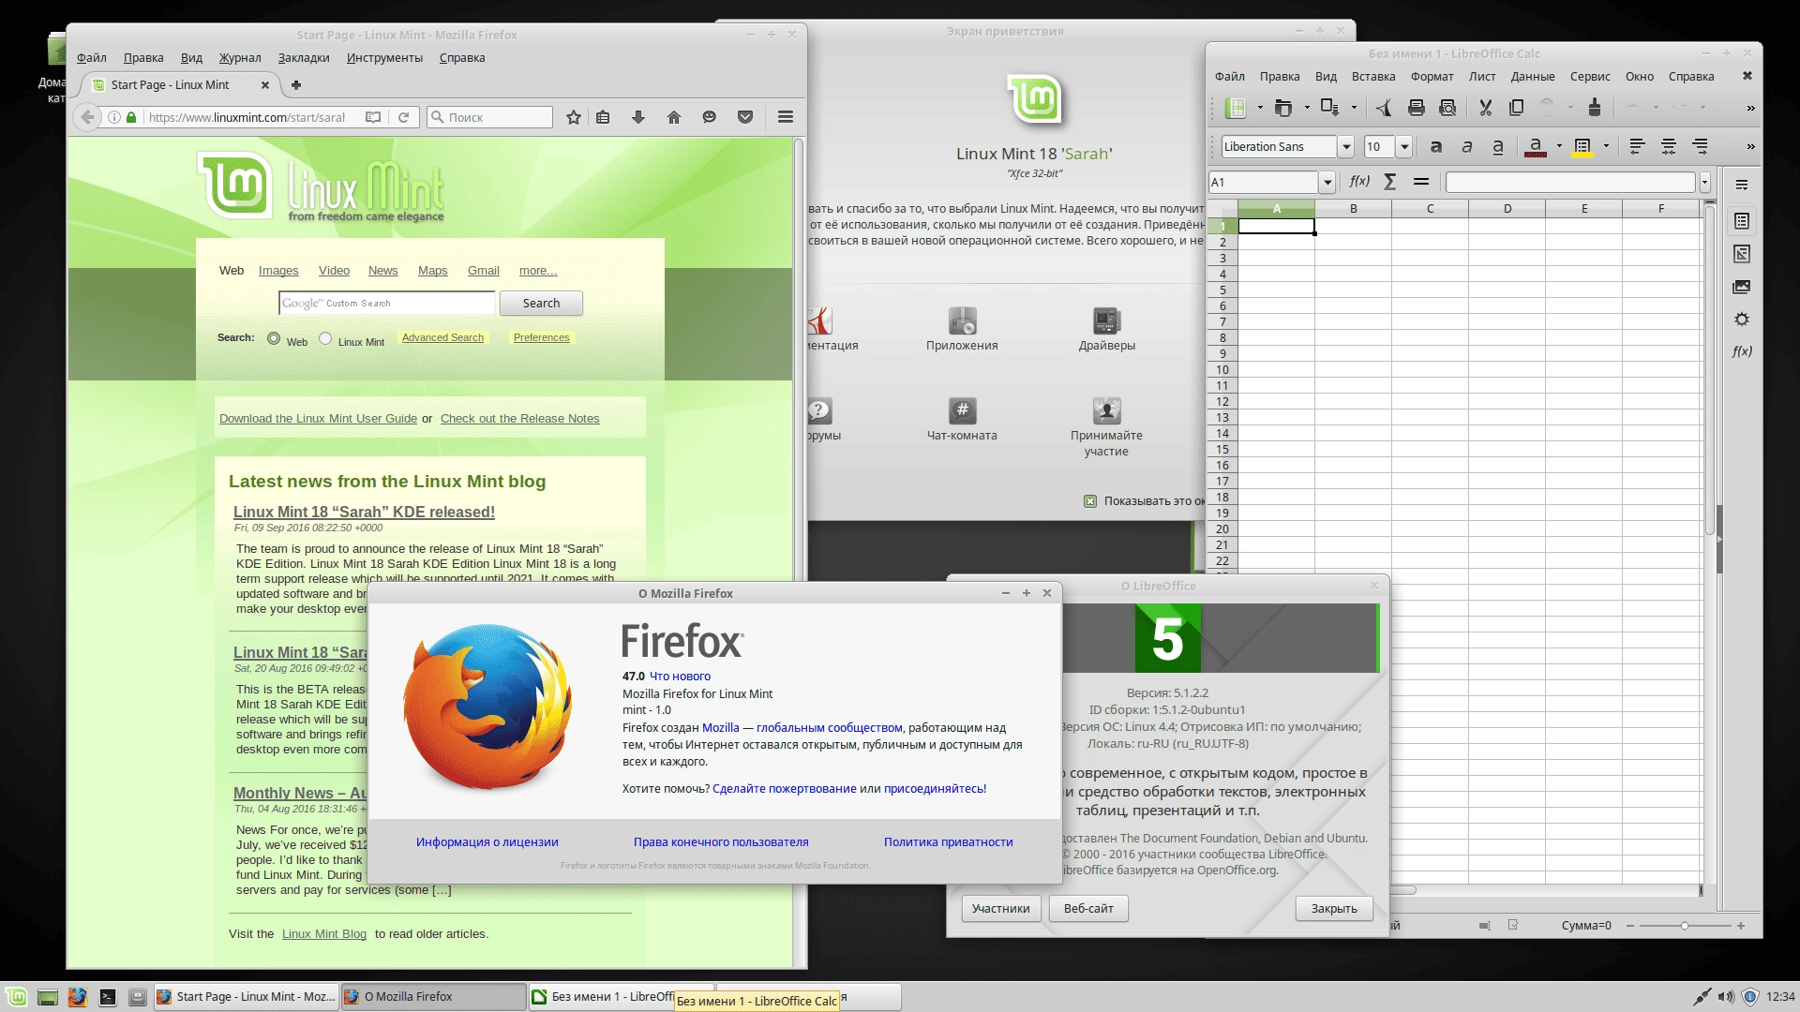Viewport: 1800px width, 1012px height.
Task: Open Print Preview icon in Calc
Action: (x=1447, y=108)
